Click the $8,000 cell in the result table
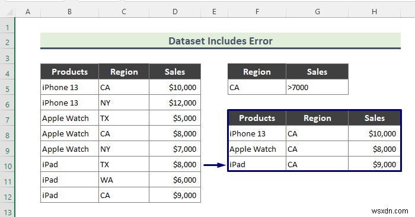415x217 pixels. click(374, 149)
